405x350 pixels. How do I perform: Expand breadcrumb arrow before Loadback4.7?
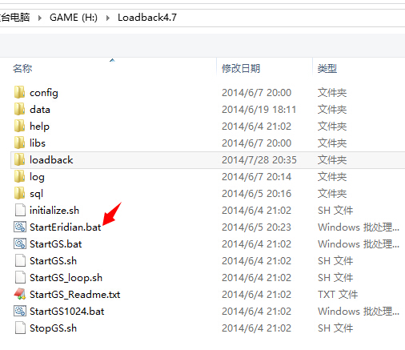(x=108, y=18)
